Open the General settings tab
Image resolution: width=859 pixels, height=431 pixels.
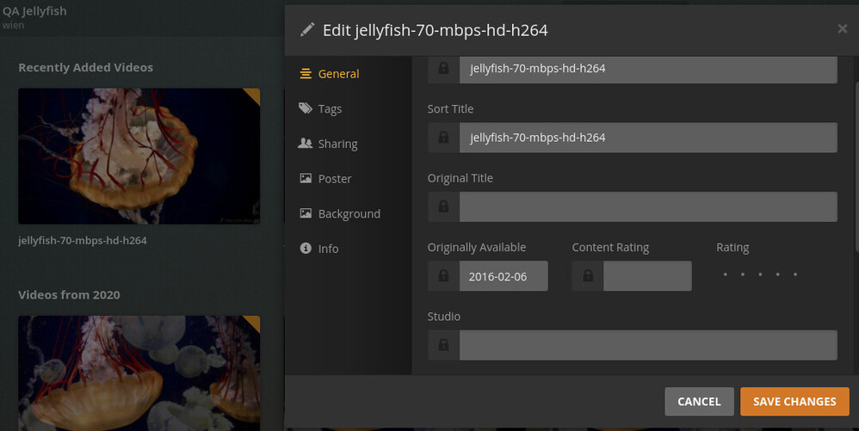330,73
